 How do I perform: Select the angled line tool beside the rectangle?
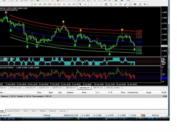(140, 4)
